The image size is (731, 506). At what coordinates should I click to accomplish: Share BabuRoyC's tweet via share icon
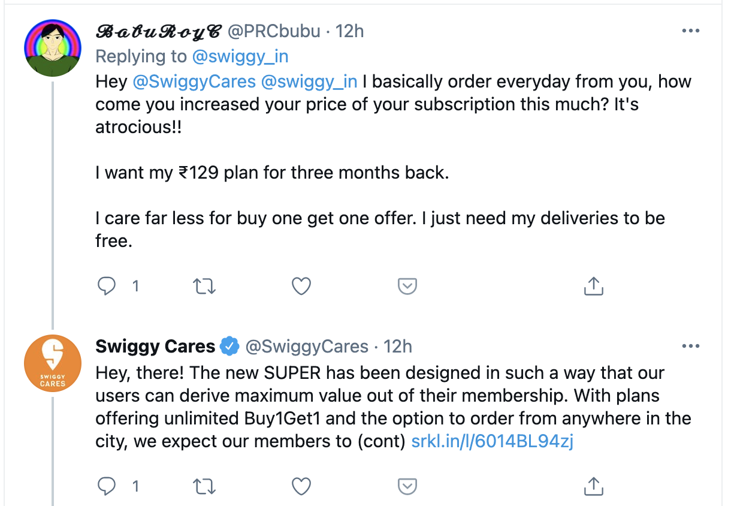click(593, 287)
